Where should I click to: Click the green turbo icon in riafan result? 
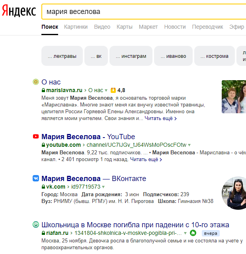click(193, 233)
